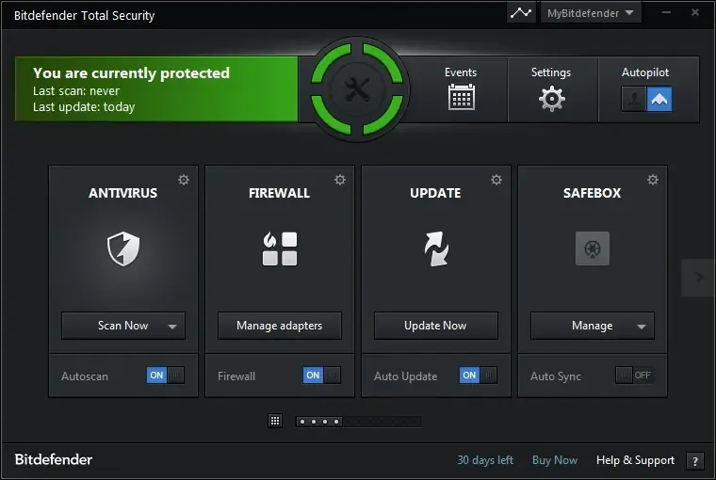Open Safebox module settings gear
Viewport: 716px width, 480px height.
(653, 180)
